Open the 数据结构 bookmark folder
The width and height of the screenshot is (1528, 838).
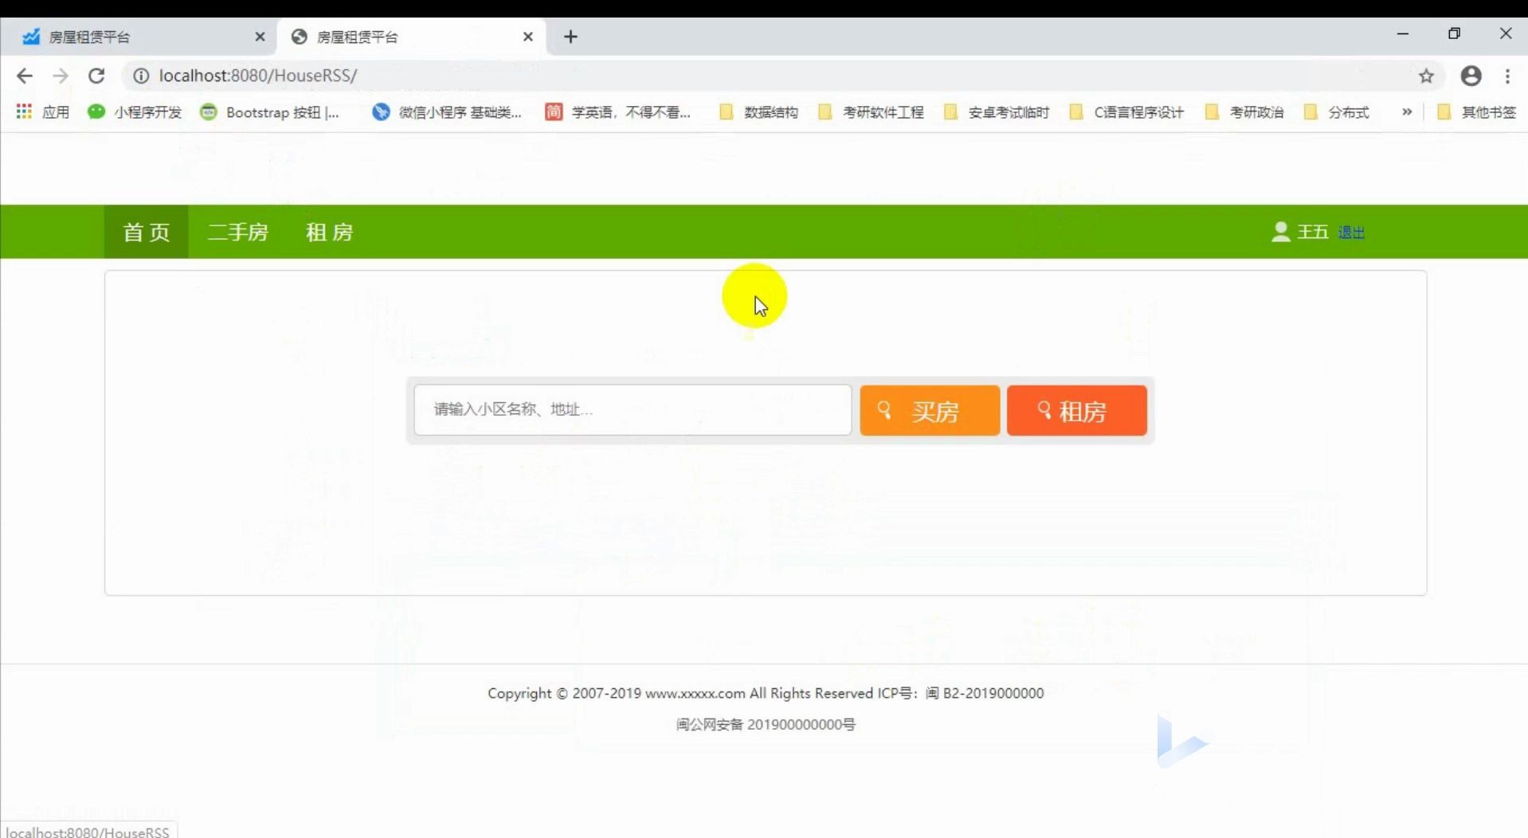tap(758, 112)
